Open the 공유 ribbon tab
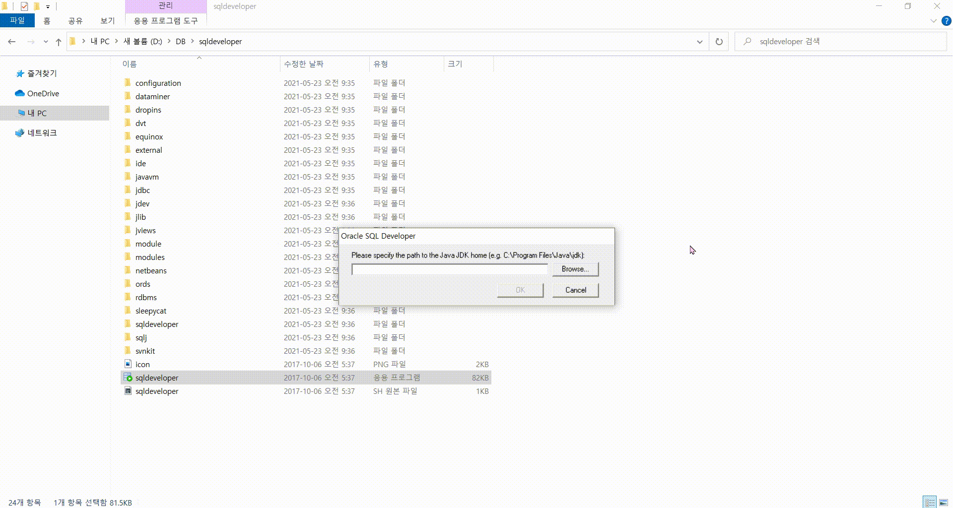The width and height of the screenshot is (953, 508). 75,20
